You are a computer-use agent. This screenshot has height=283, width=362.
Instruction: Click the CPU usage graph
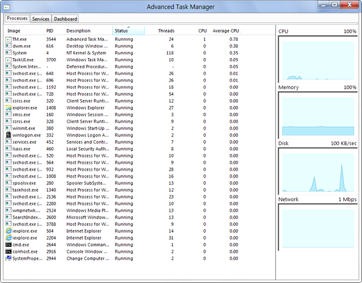pos(318,59)
